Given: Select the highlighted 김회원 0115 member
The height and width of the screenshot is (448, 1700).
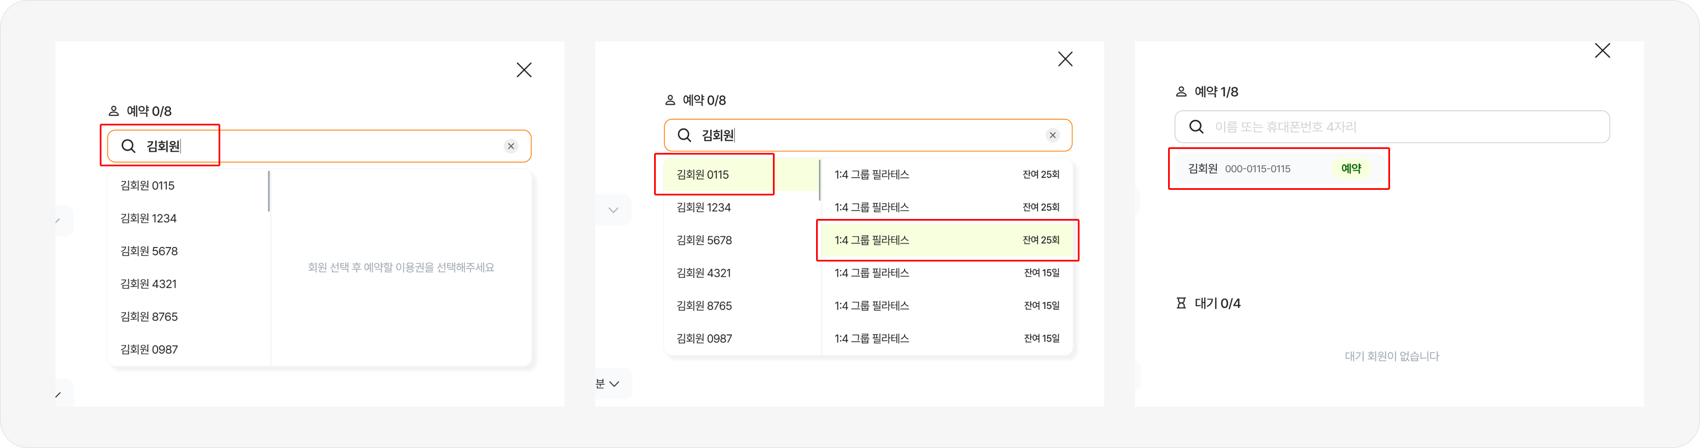Looking at the screenshot, I should click(x=703, y=175).
